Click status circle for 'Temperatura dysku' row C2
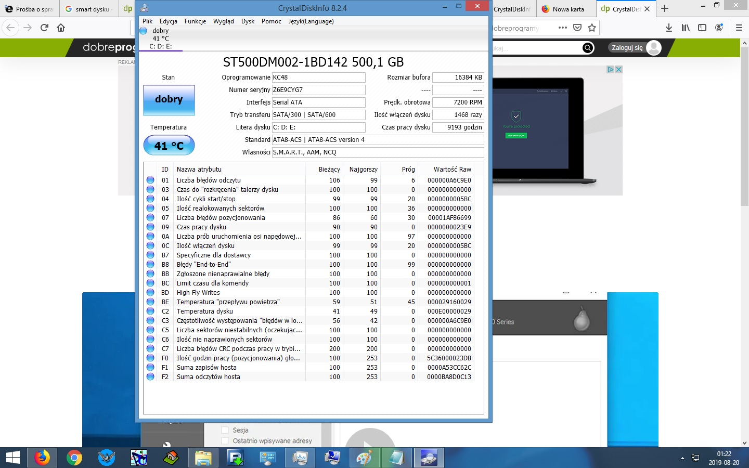This screenshot has height=468, width=749. 150,311
